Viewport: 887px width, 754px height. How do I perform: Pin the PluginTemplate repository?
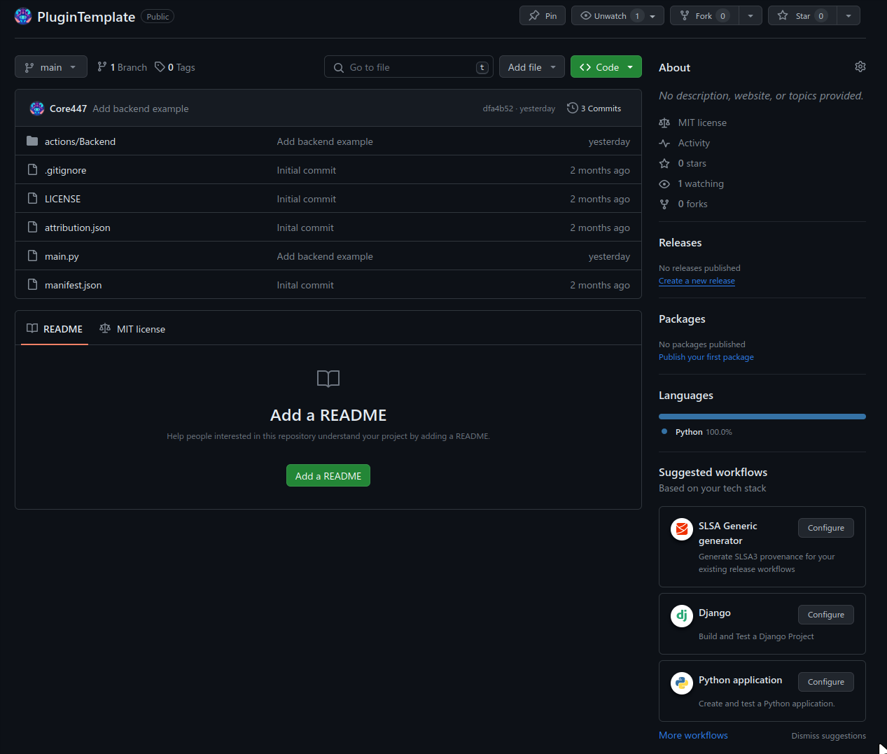tap(543, 15)
